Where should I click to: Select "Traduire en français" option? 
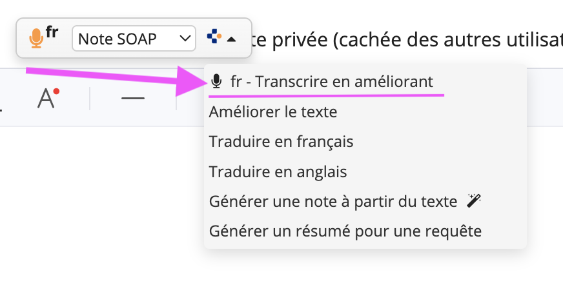pos(281,142)
